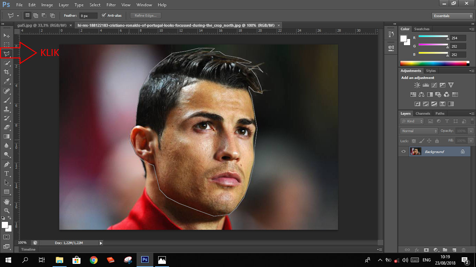Select the Horizontal Type tool
The height and width of the screenshot is (267, 476).
[7, 173]
